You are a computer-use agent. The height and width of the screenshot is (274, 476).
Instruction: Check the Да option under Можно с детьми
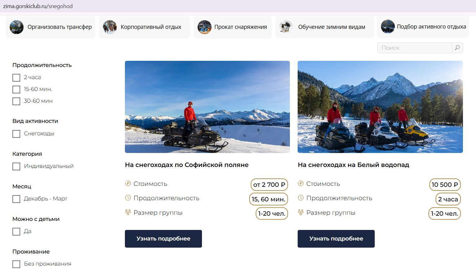(x=16, y=231)
